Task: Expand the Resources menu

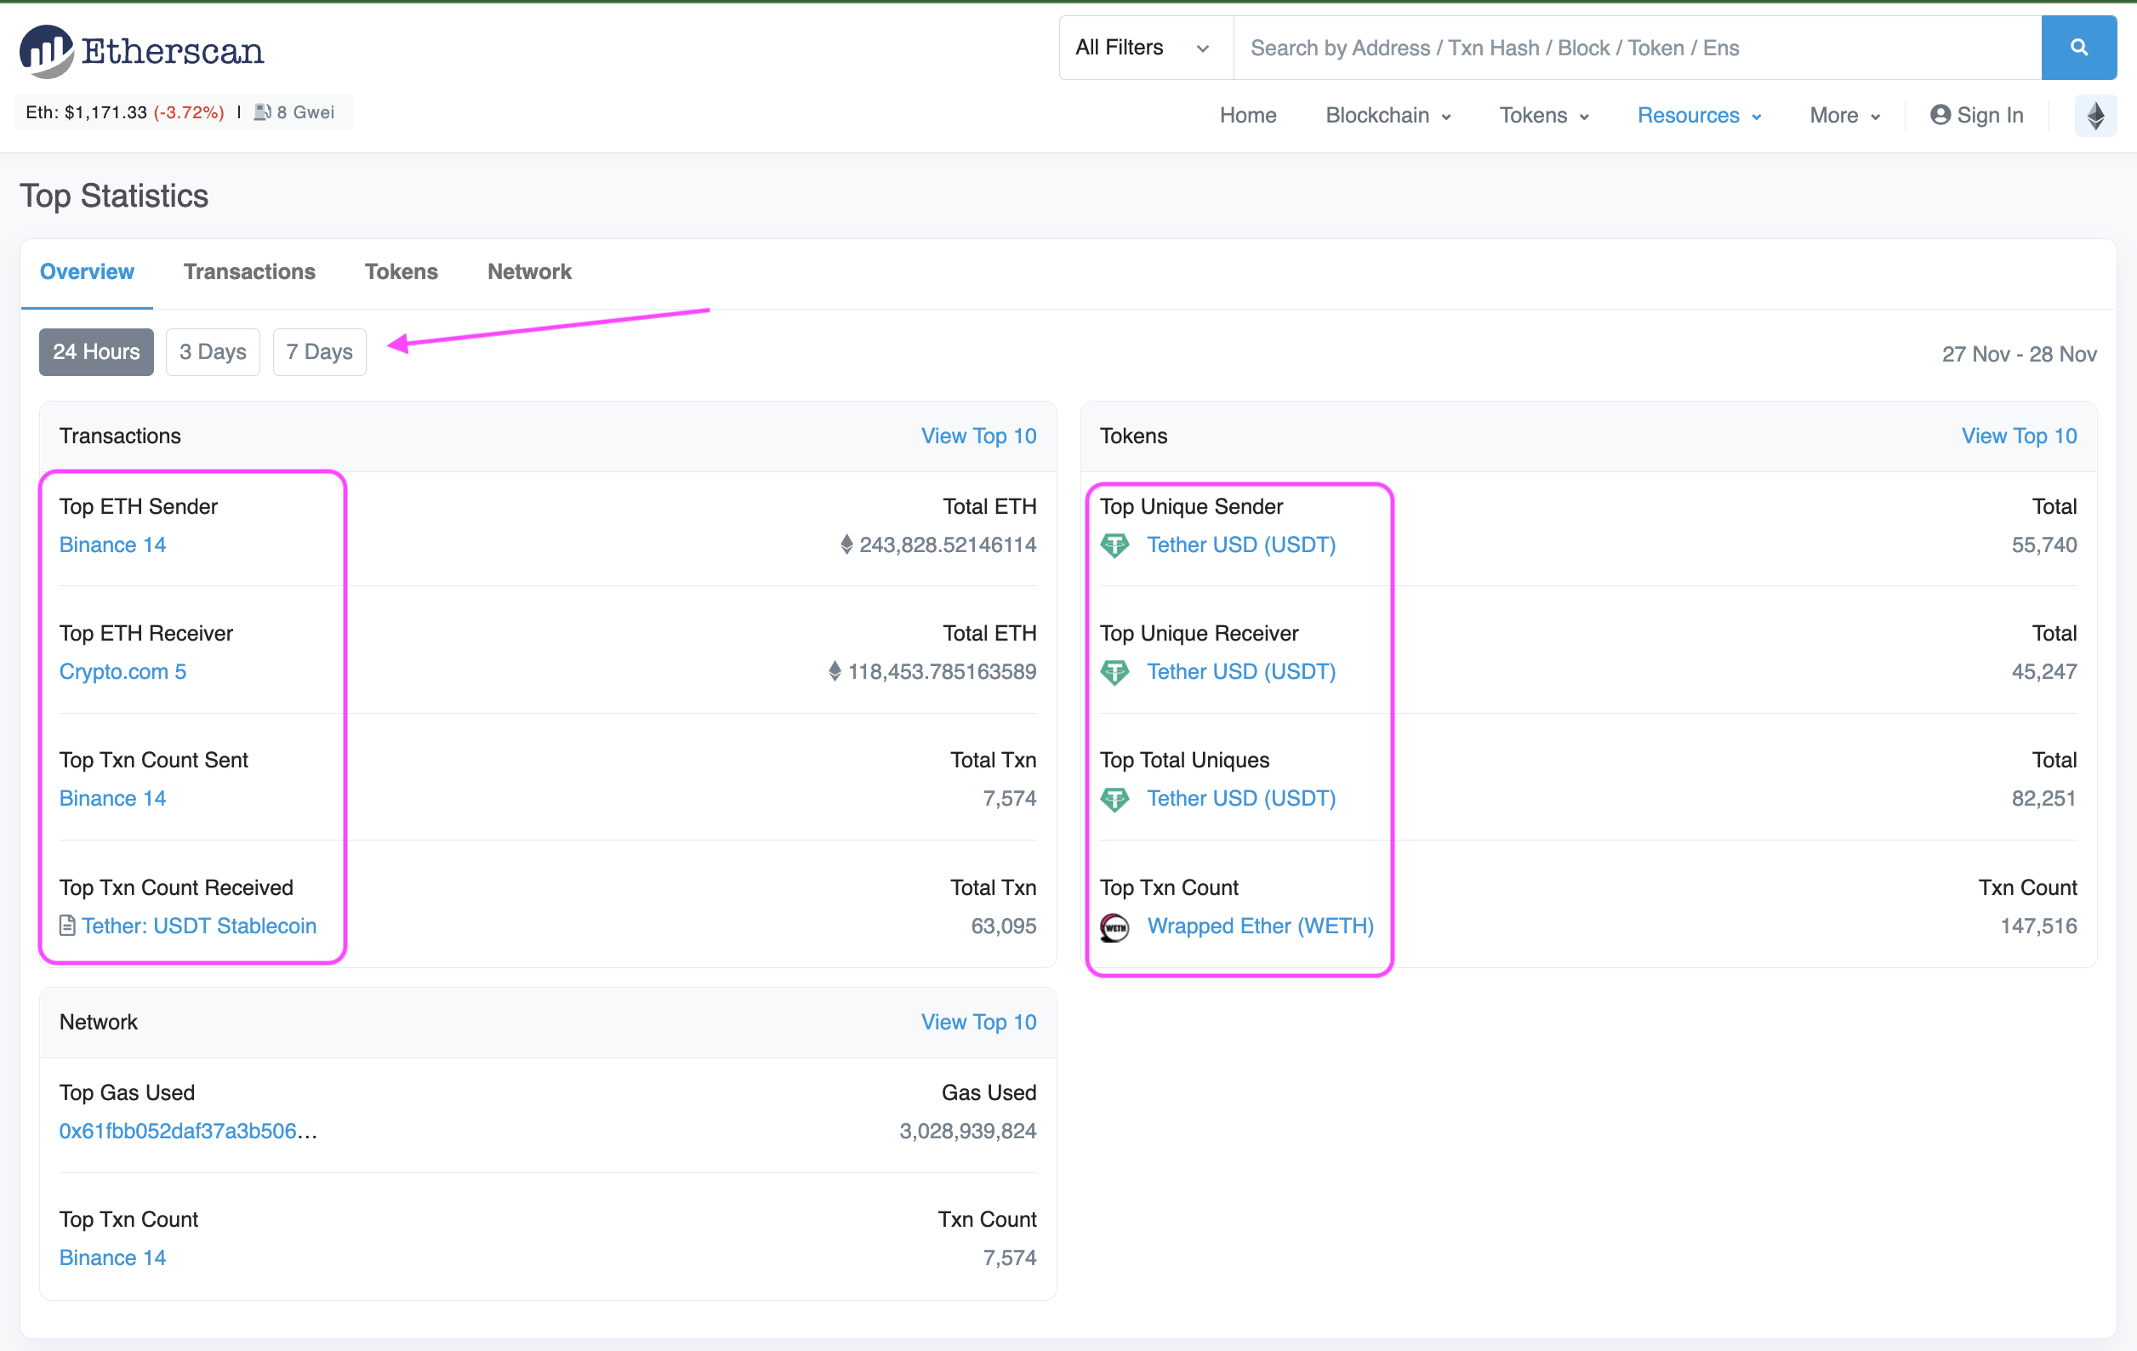Action: [1700, 116]
